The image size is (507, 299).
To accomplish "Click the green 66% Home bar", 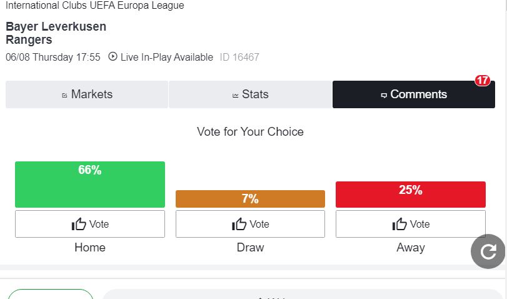I will [x=90, y=185].
